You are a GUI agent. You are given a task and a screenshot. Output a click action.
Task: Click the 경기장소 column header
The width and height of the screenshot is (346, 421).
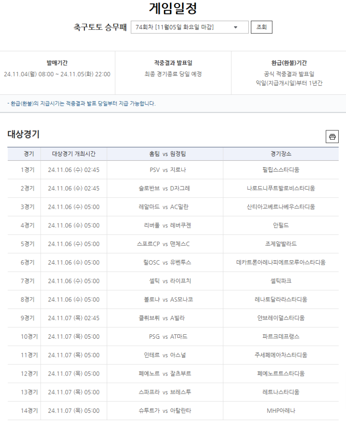[281, 154]
